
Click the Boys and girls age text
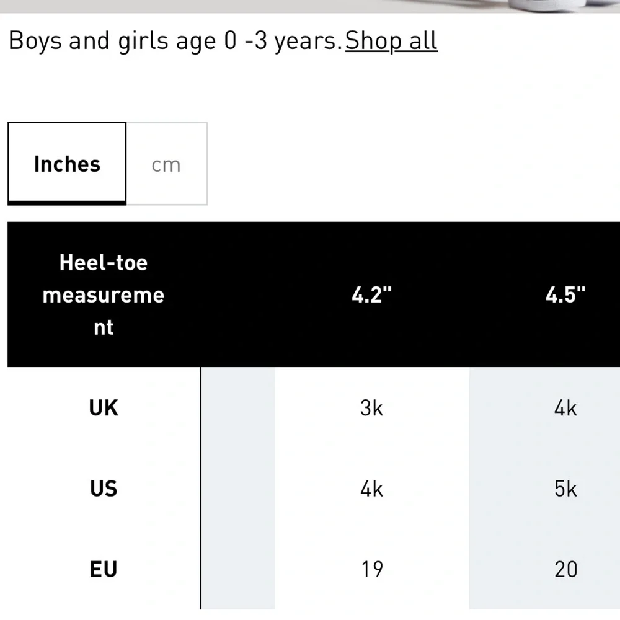[x=175, y=41]
